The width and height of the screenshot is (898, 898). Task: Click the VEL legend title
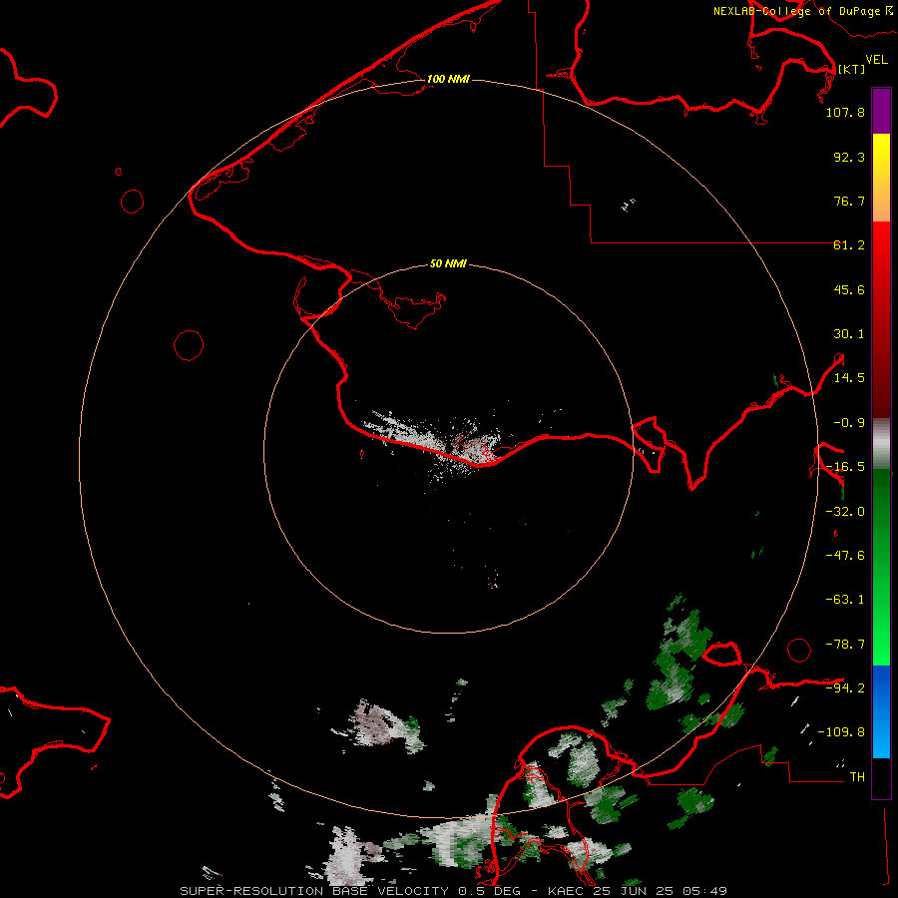[x=876, y=60]
